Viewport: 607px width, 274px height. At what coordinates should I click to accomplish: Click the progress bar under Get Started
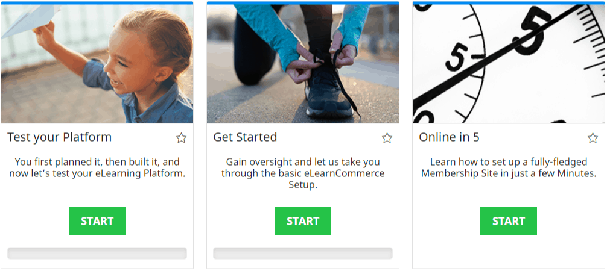(x=303, y=253)
